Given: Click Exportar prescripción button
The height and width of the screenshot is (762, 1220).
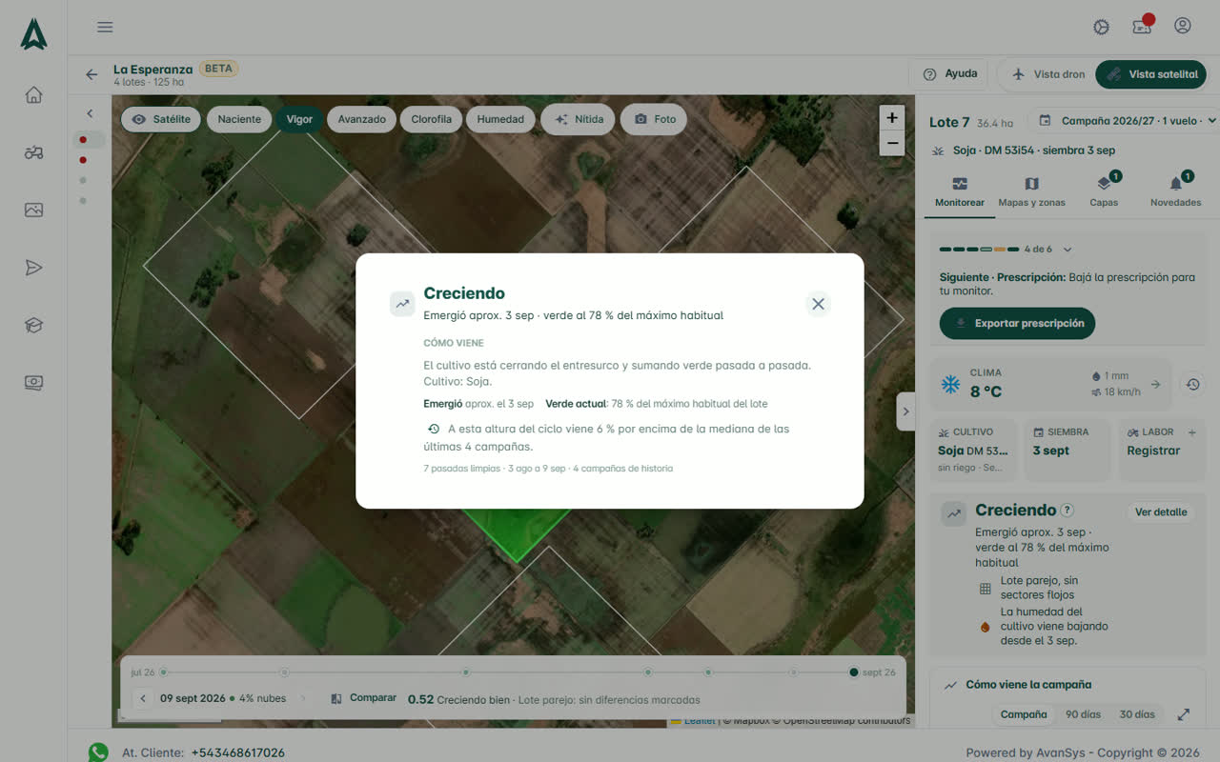Looking at the screenshot, I should pyautogui.click(x=1018, y=323).
